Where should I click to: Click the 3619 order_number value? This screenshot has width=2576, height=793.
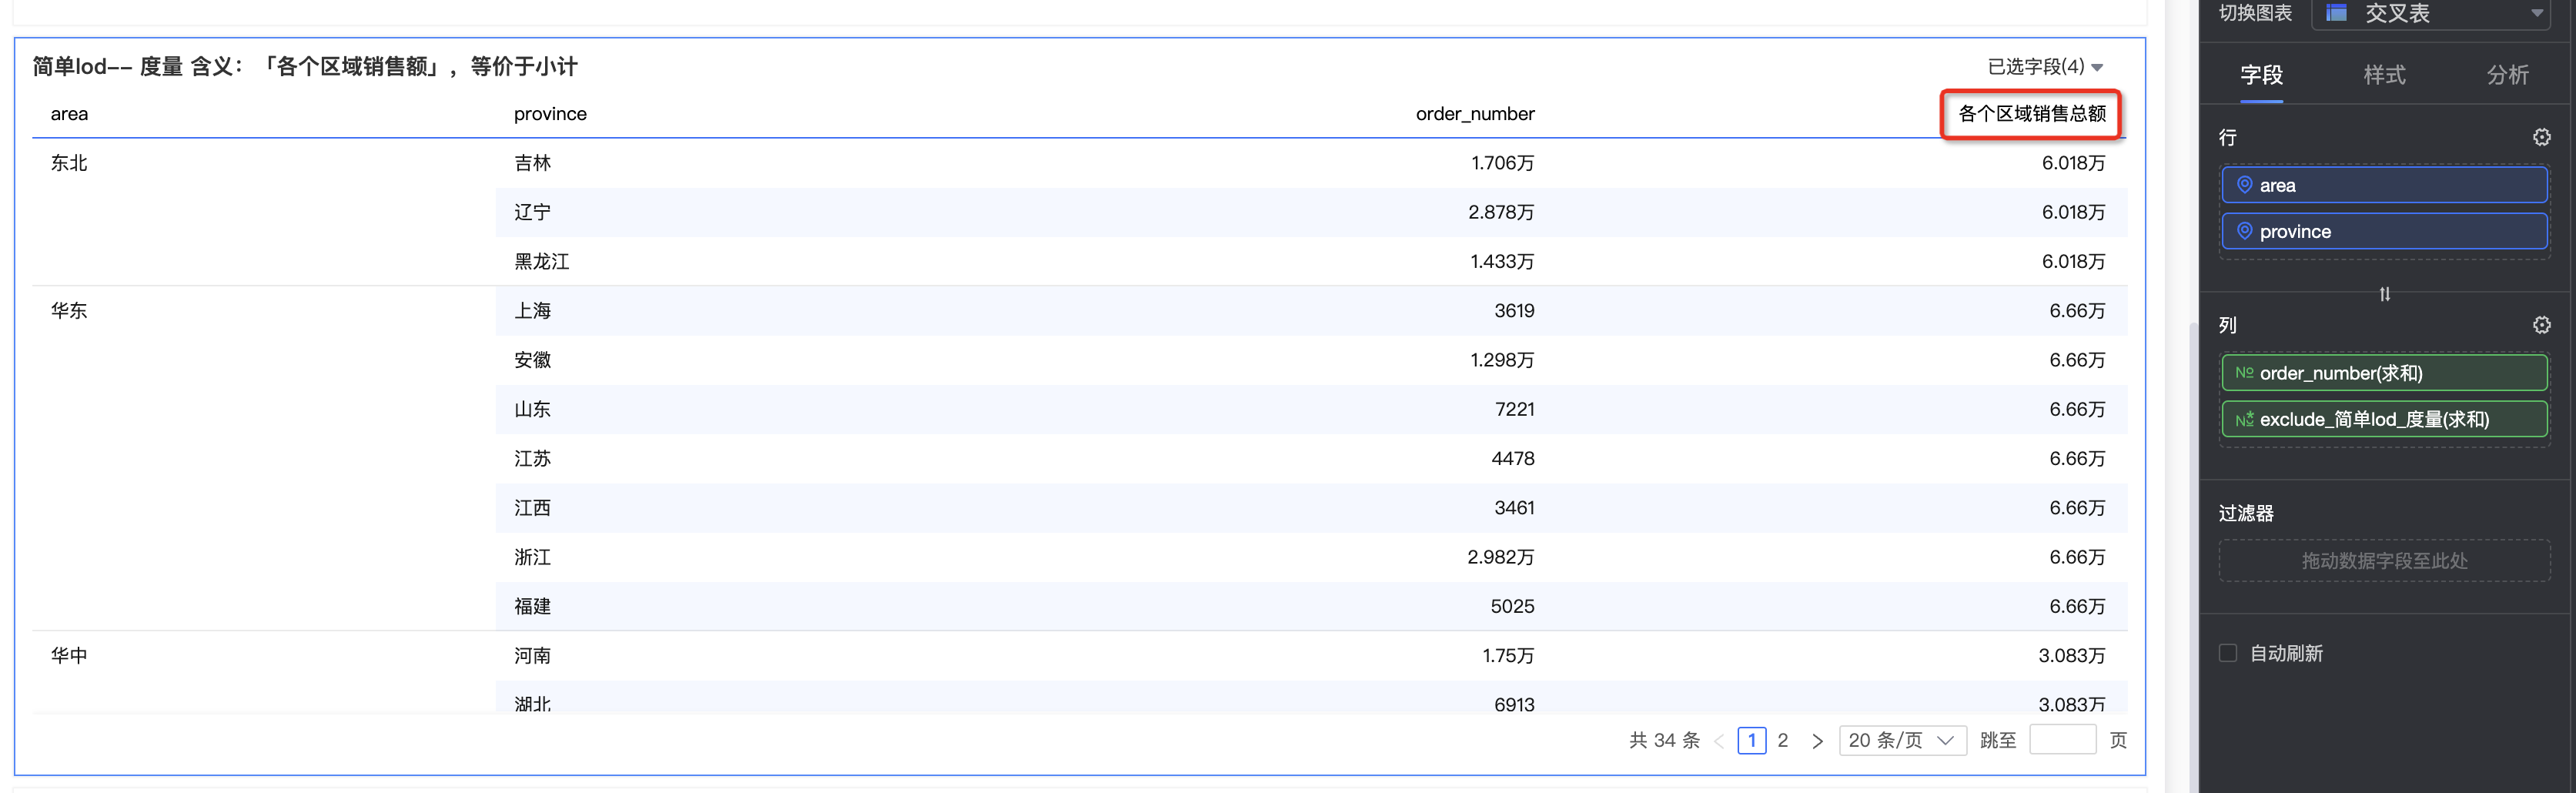[x=1514, y=311]
